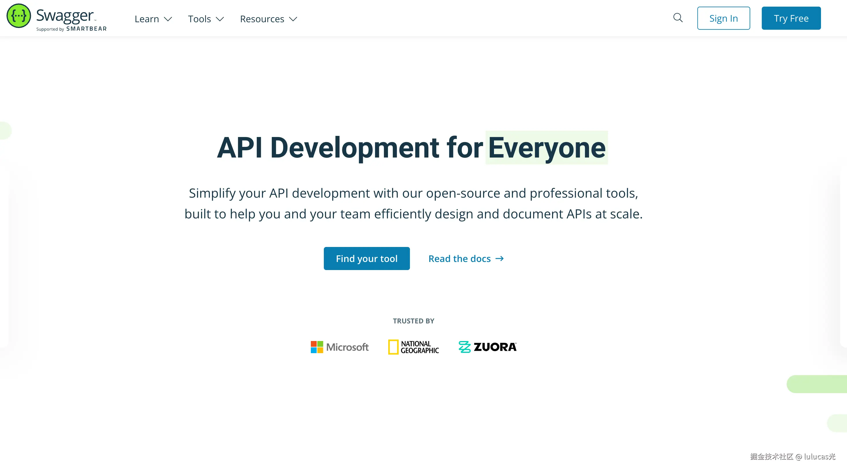Click the National Geographic logo
The width and height of the screenshot is (847, 472).
point(413,347)
